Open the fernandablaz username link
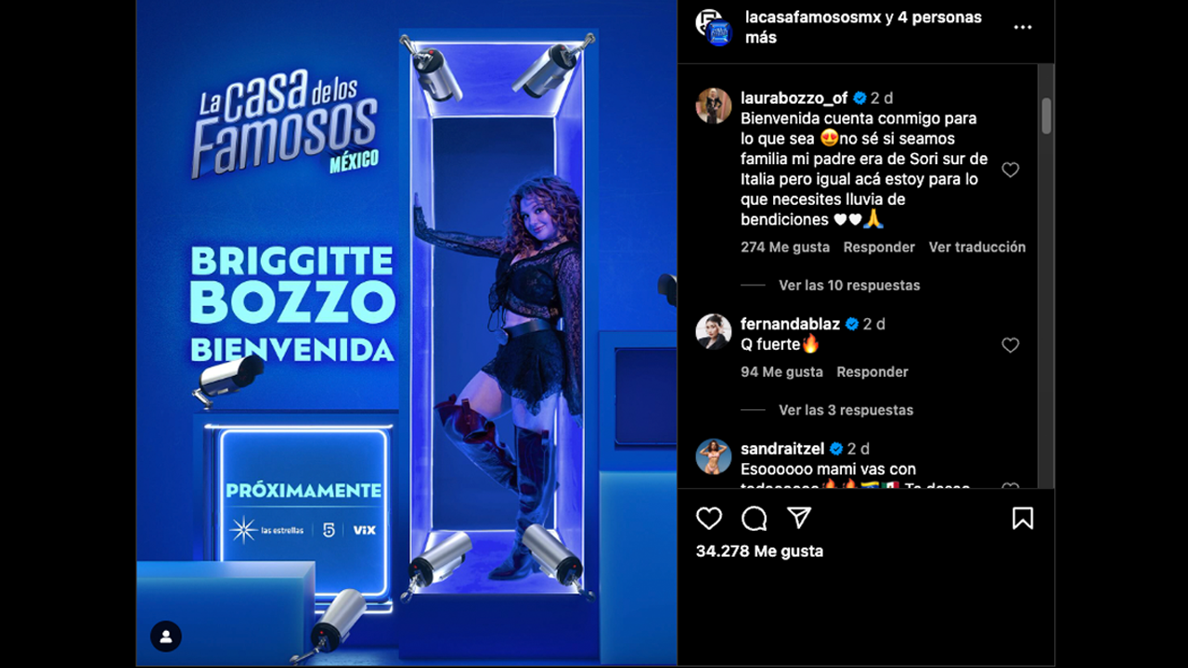This screenshot has height=668, width=1188. coord(790,324)
